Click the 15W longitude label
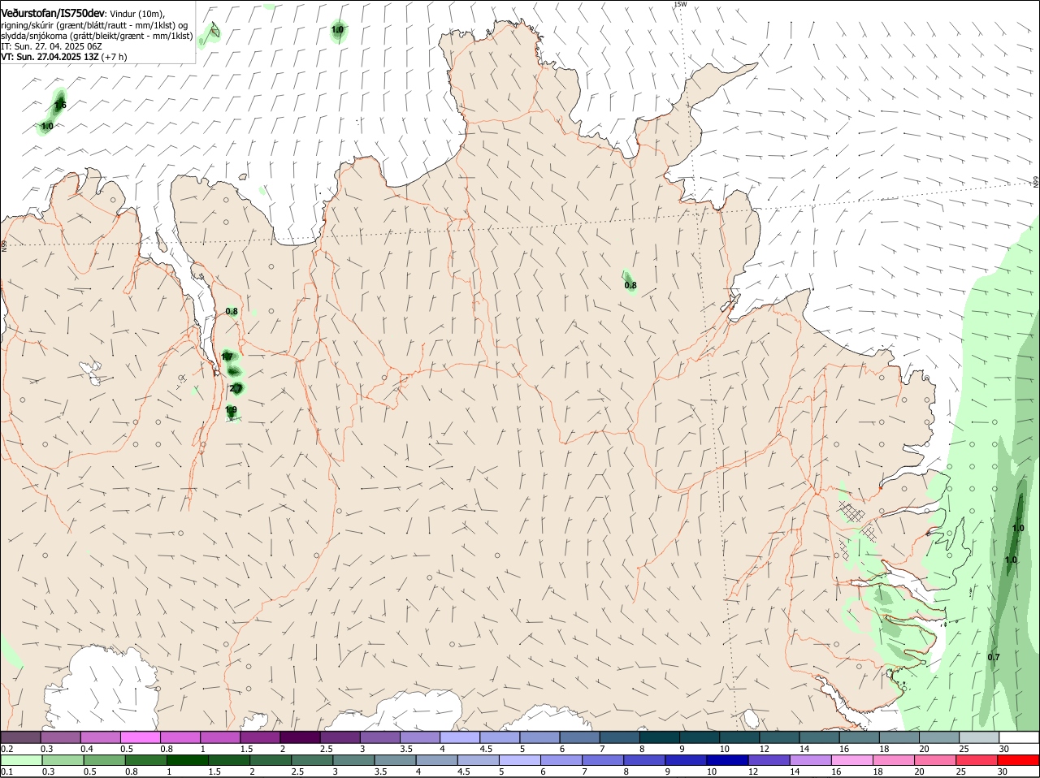 pos(680,4)
